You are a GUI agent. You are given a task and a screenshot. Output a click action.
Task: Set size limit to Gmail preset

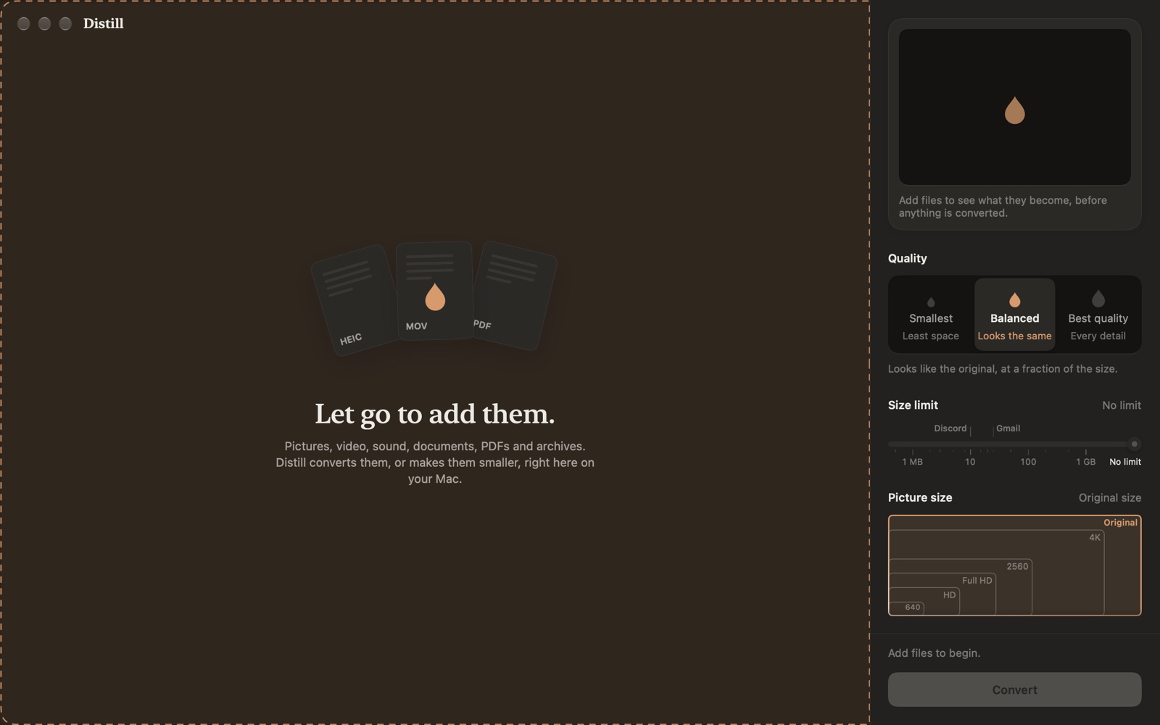click(x=1008, y=428)
